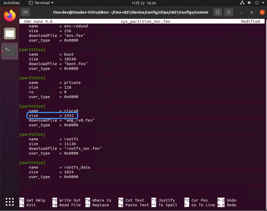This screenshot has width=267, height=211.
Task: Open the terminal hamburger menu
Action: tap(229, 12)
